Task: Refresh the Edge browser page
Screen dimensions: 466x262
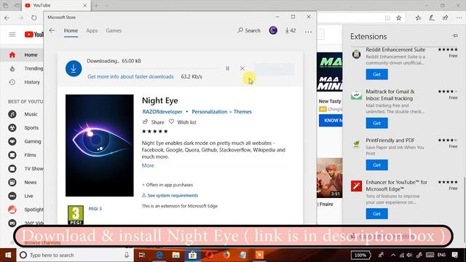Action: coord(34,17)
